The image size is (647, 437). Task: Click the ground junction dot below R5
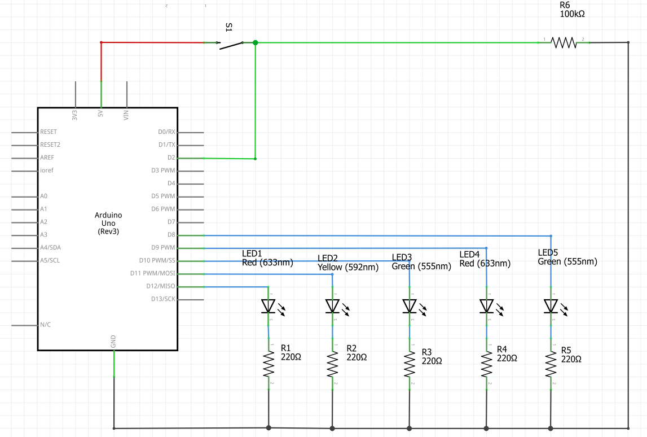[x=551, y=429]
